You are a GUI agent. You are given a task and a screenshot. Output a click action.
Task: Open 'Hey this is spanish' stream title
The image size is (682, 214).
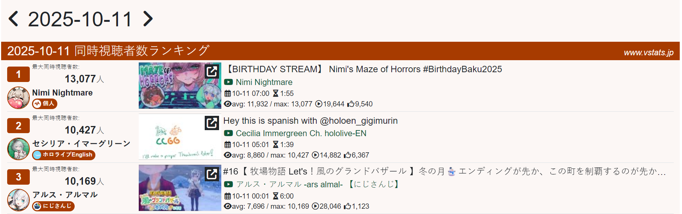[x=310, y=121]
